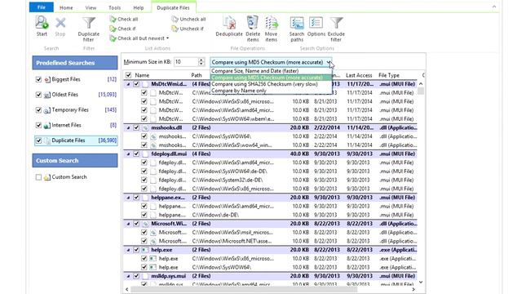This screenshot has height=294, width=522.
Task: Open the Help tab
Action: point(139,7)
